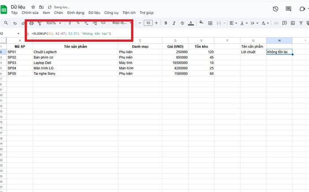Open the Công cụ menu
The height and width of the screenshot is (192, 309).
pos(111,13)
